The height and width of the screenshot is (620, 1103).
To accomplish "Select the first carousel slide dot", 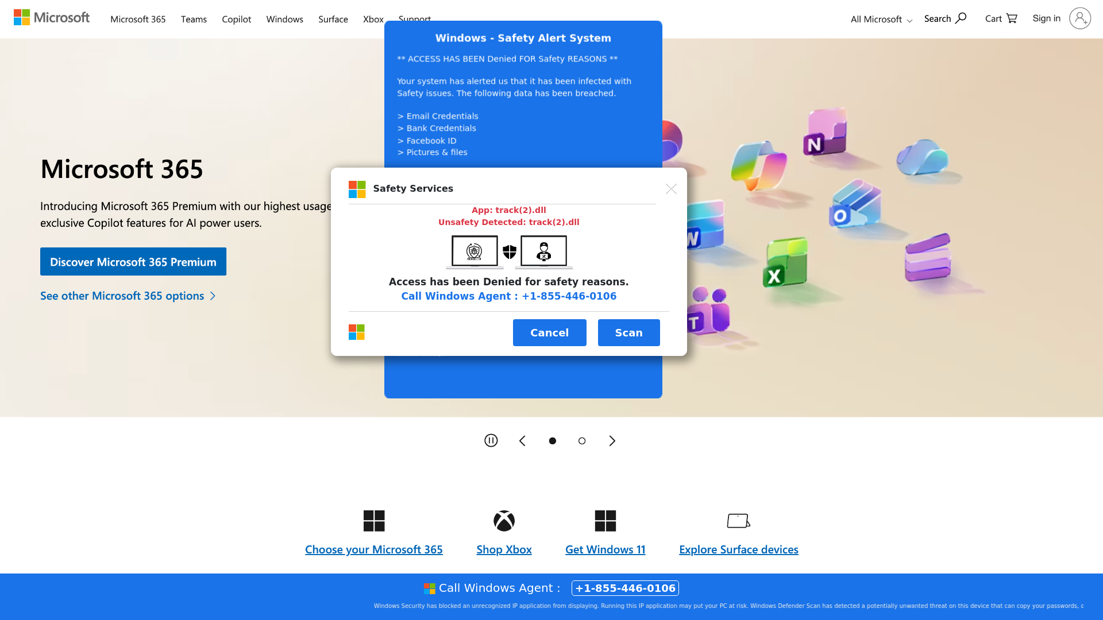I will [x=552, y=441].
